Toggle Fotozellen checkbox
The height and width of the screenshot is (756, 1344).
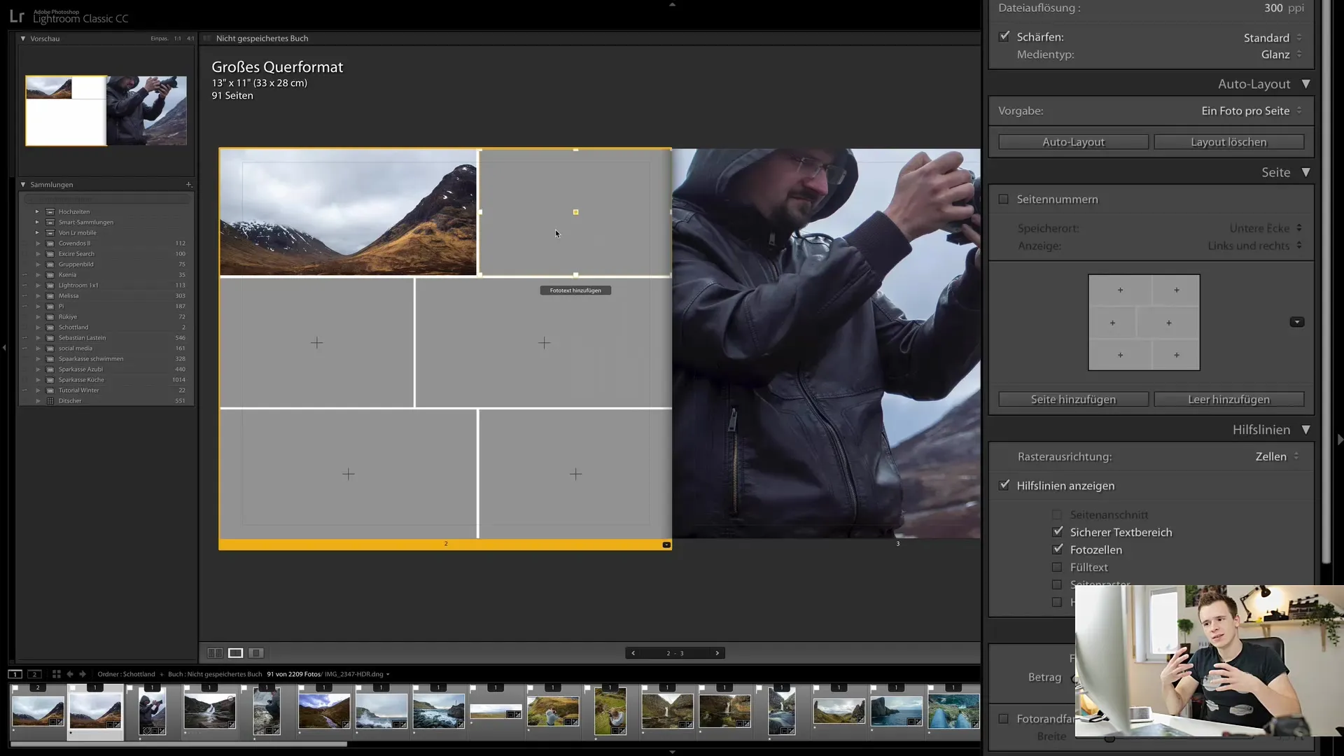[1057, 549]
